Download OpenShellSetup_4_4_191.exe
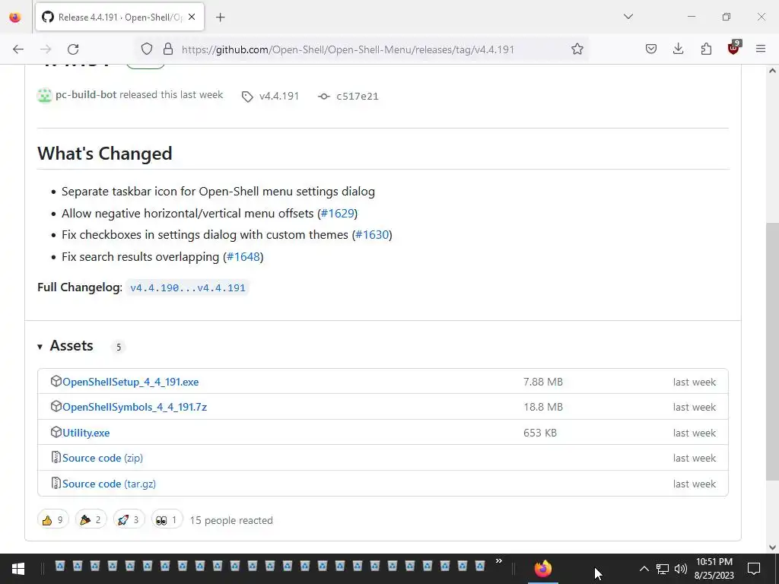Screen dimensions: 779x584 [x=131, y=382]
